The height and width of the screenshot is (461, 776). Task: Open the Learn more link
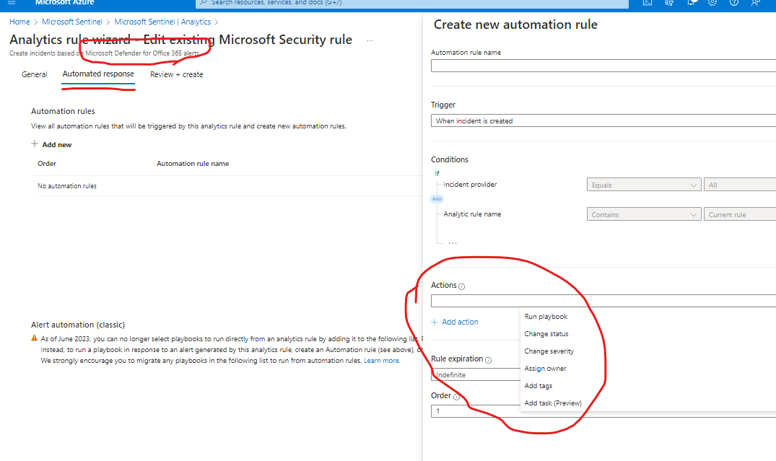coord(382,361)
